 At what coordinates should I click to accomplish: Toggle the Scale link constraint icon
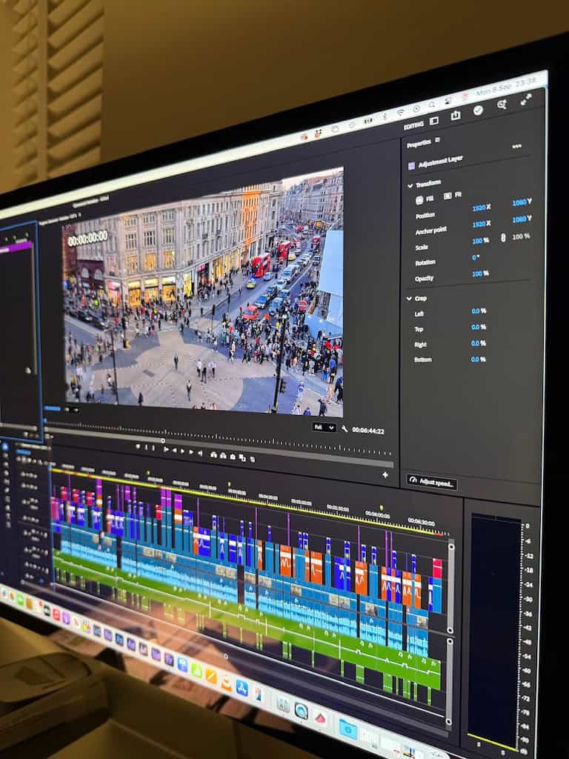coord(503,238)
